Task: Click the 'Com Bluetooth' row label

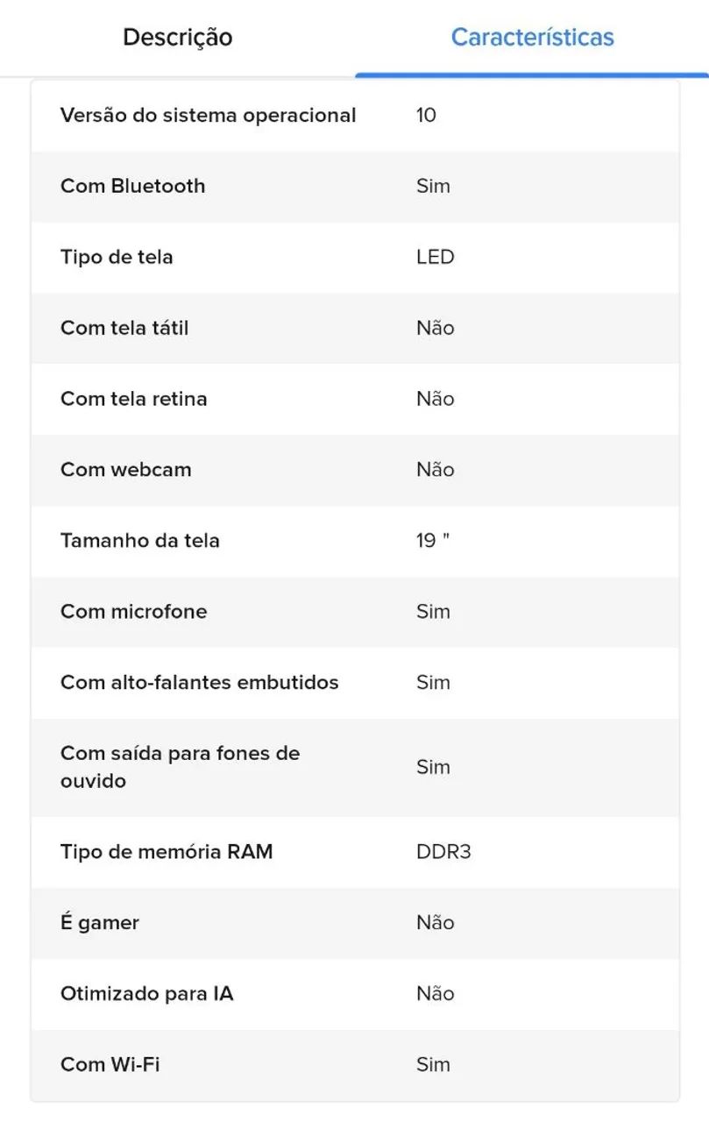Action: [132, 186]
